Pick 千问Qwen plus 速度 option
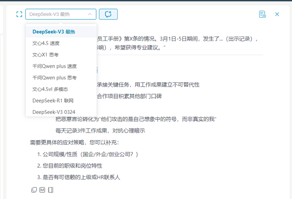Screen dimensions: 292x199 click(61, 66)
